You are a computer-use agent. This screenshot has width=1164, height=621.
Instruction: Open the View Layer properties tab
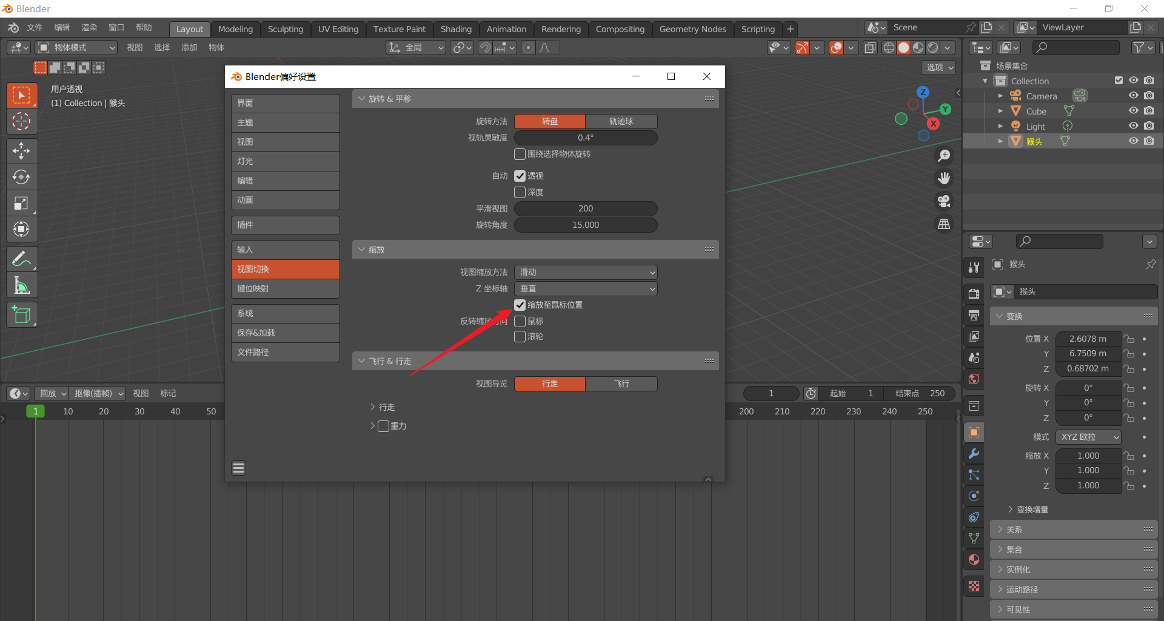click(x=974, y=336)
